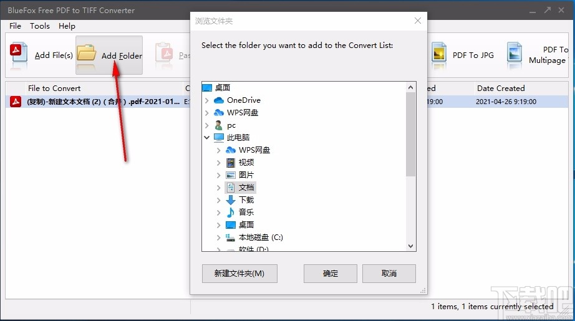Open the File menu
575x321 pixels.
pos(15,26)
